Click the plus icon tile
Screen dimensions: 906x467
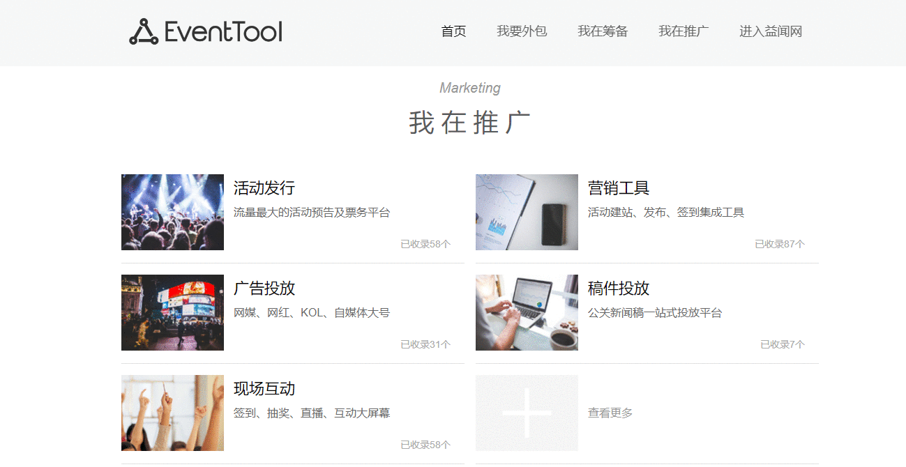point(527,413)
